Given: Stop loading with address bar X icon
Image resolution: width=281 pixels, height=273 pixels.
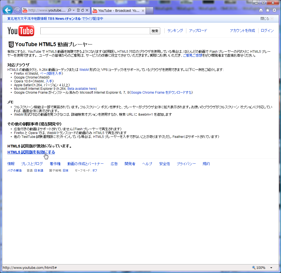Looking at the screenshot, I should (x=87, y=10).
